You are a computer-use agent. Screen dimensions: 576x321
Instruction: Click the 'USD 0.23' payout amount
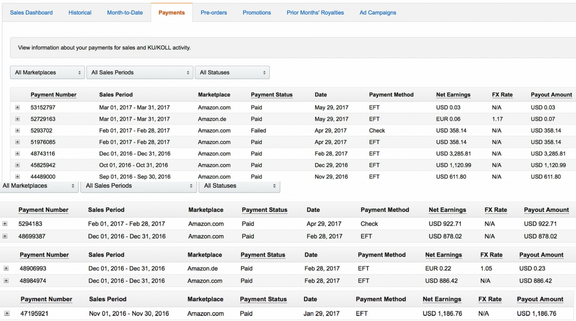click(x=532, y=268)
